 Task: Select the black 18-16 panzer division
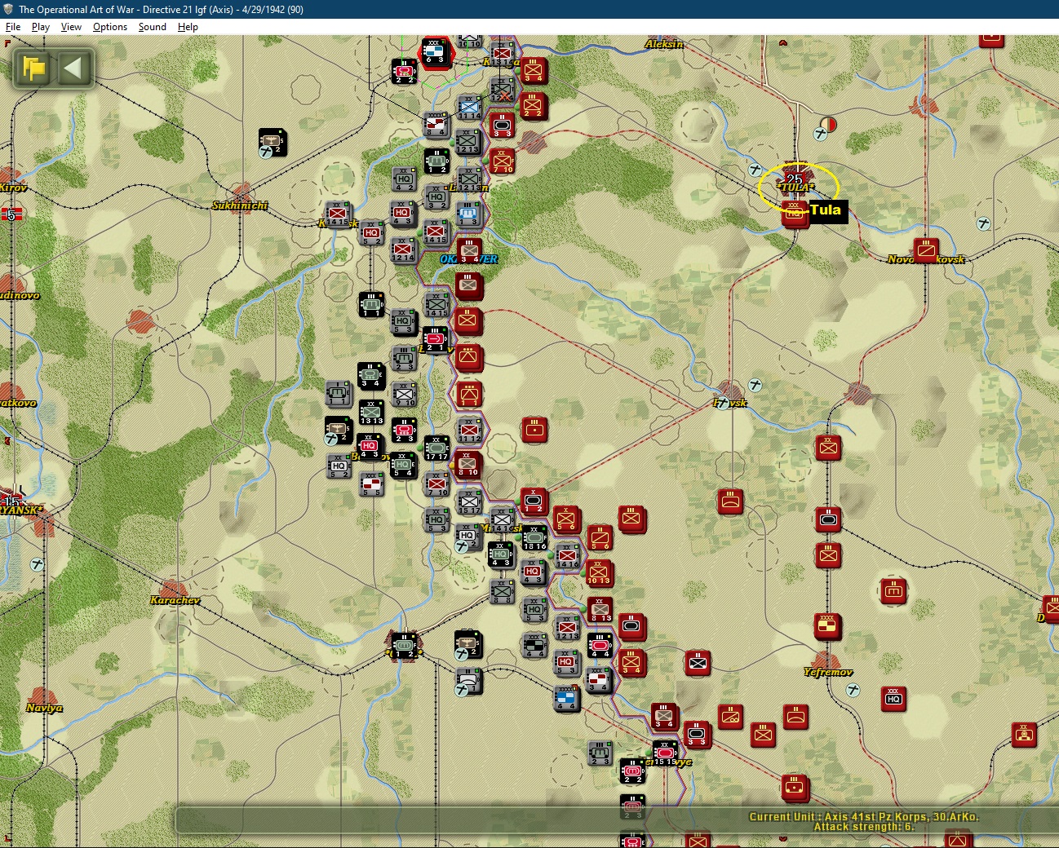coord(534,537)
